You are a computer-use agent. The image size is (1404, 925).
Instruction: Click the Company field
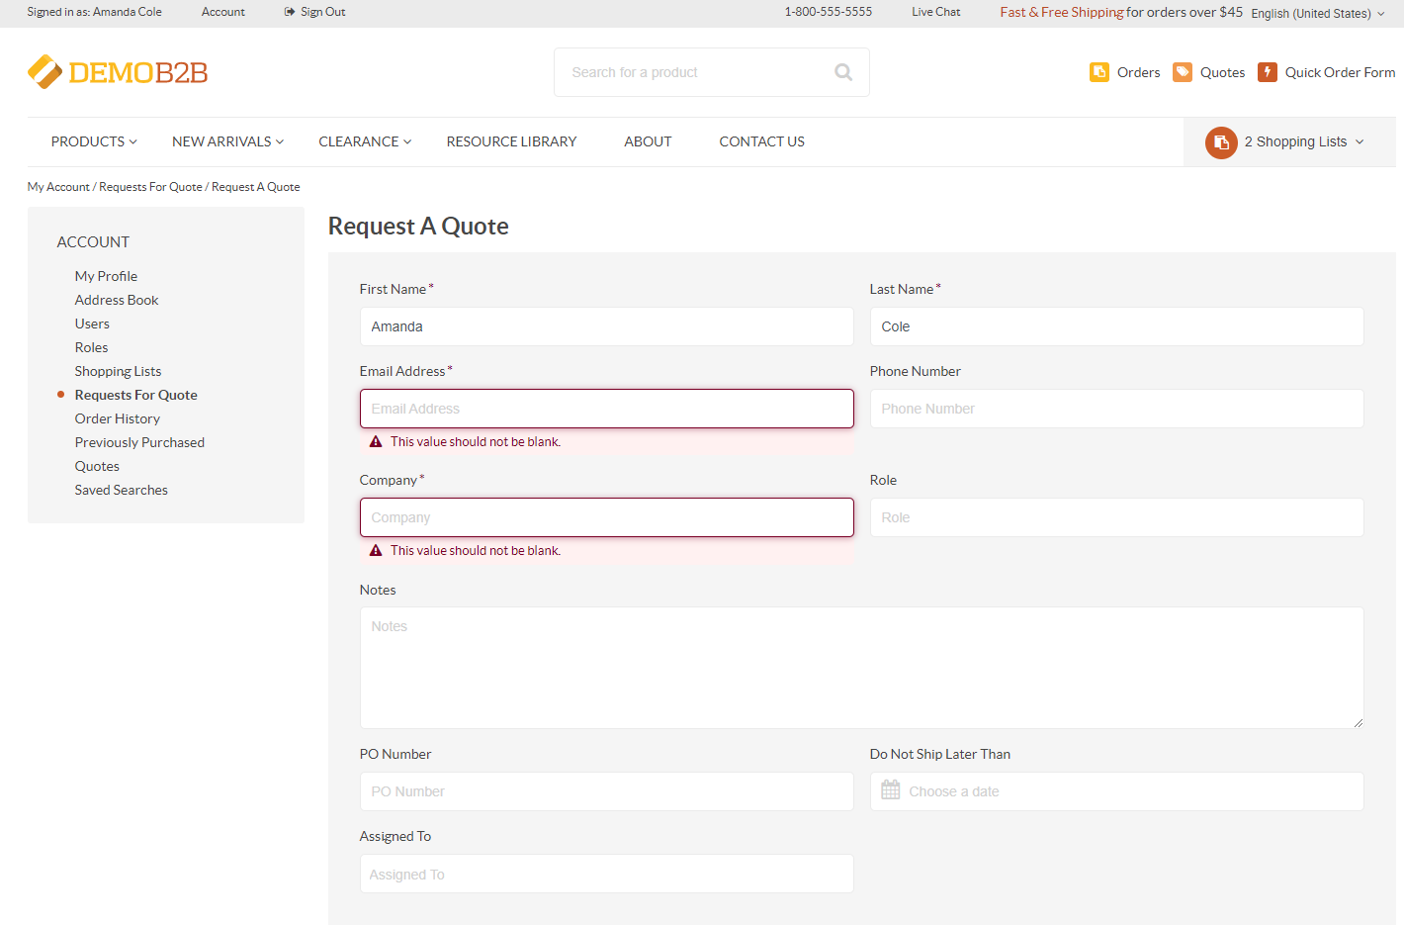click(x=607, y=517)
